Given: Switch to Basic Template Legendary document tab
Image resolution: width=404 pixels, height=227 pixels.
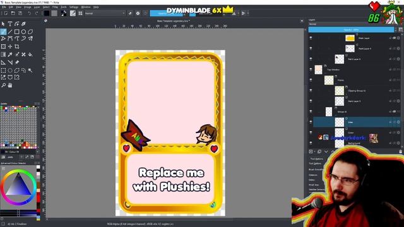Looking at the screenshot, I should pyautogui.click(x=173, y=21).
